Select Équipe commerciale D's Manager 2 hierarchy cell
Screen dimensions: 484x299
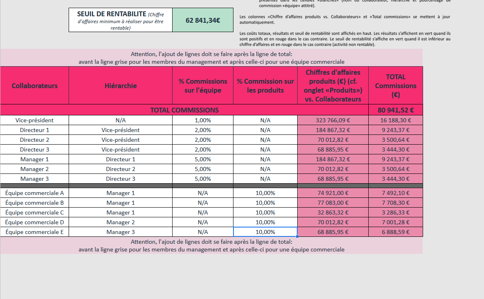tap(121, 222)
